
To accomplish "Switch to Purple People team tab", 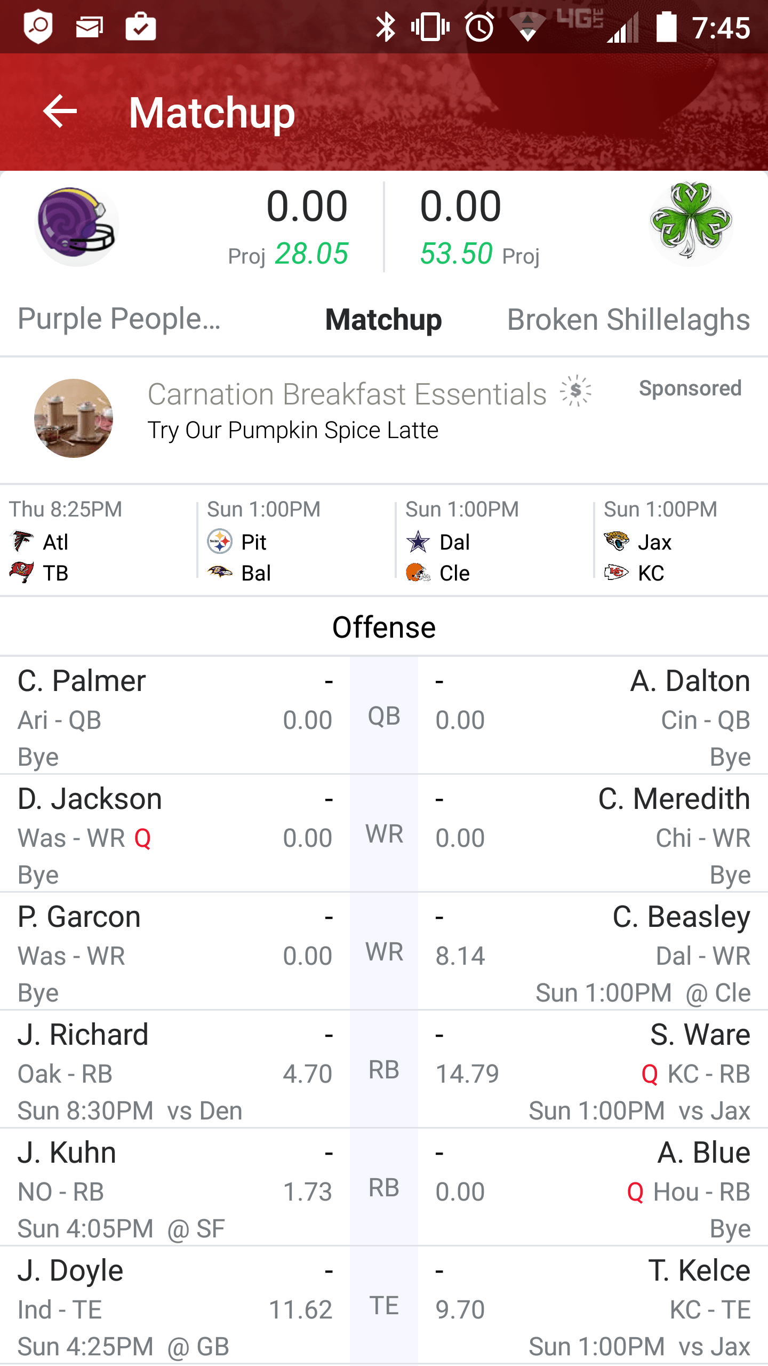I will pos(119,319).
